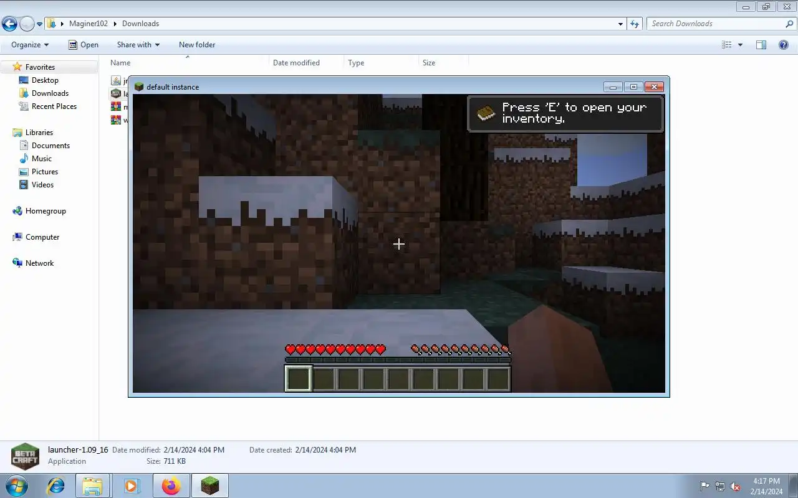The width and height of the screenshot is (798, 498).
Task: Click the hunger drumsticks bar
Action: pyautogui.click(x=461, y=350)
